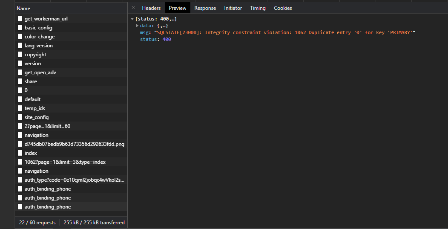Screen dimensions: 448x229
Task: Go to the Initiator tab
Action: (x=233, y=8)
